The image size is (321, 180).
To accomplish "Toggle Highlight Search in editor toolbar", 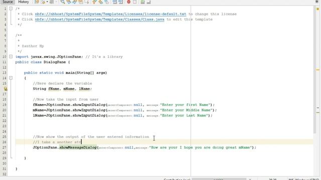I will (x=81, y=2).
